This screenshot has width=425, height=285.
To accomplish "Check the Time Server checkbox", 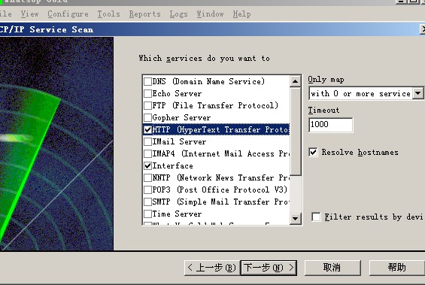I will pos(147,214).
